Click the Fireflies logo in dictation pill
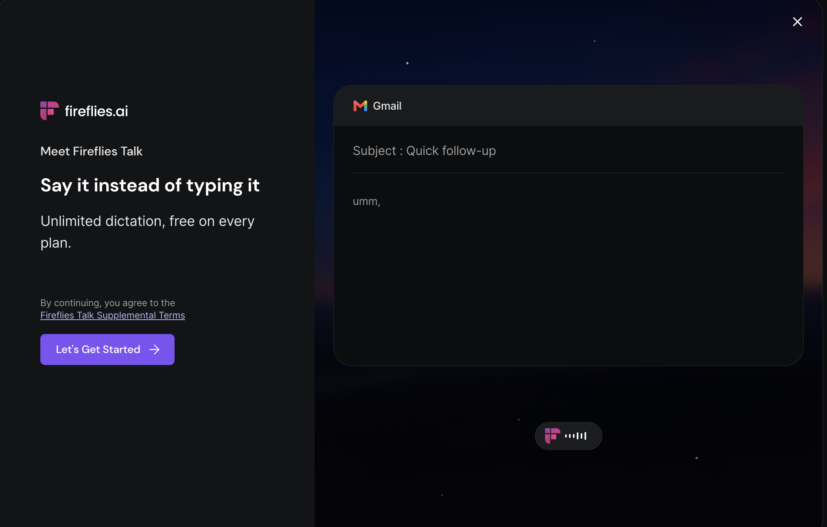Viewport: 827px width, 527px height. click(x=552, y=436)
